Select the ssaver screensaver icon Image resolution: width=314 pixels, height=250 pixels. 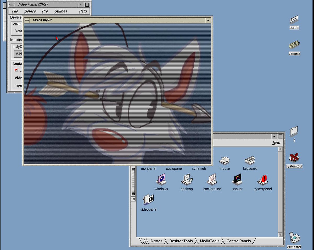tap(237, 180)
